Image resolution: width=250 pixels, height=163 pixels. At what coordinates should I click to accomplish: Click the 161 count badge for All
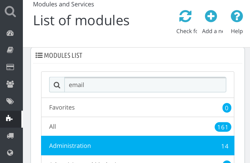coord(223,127)
